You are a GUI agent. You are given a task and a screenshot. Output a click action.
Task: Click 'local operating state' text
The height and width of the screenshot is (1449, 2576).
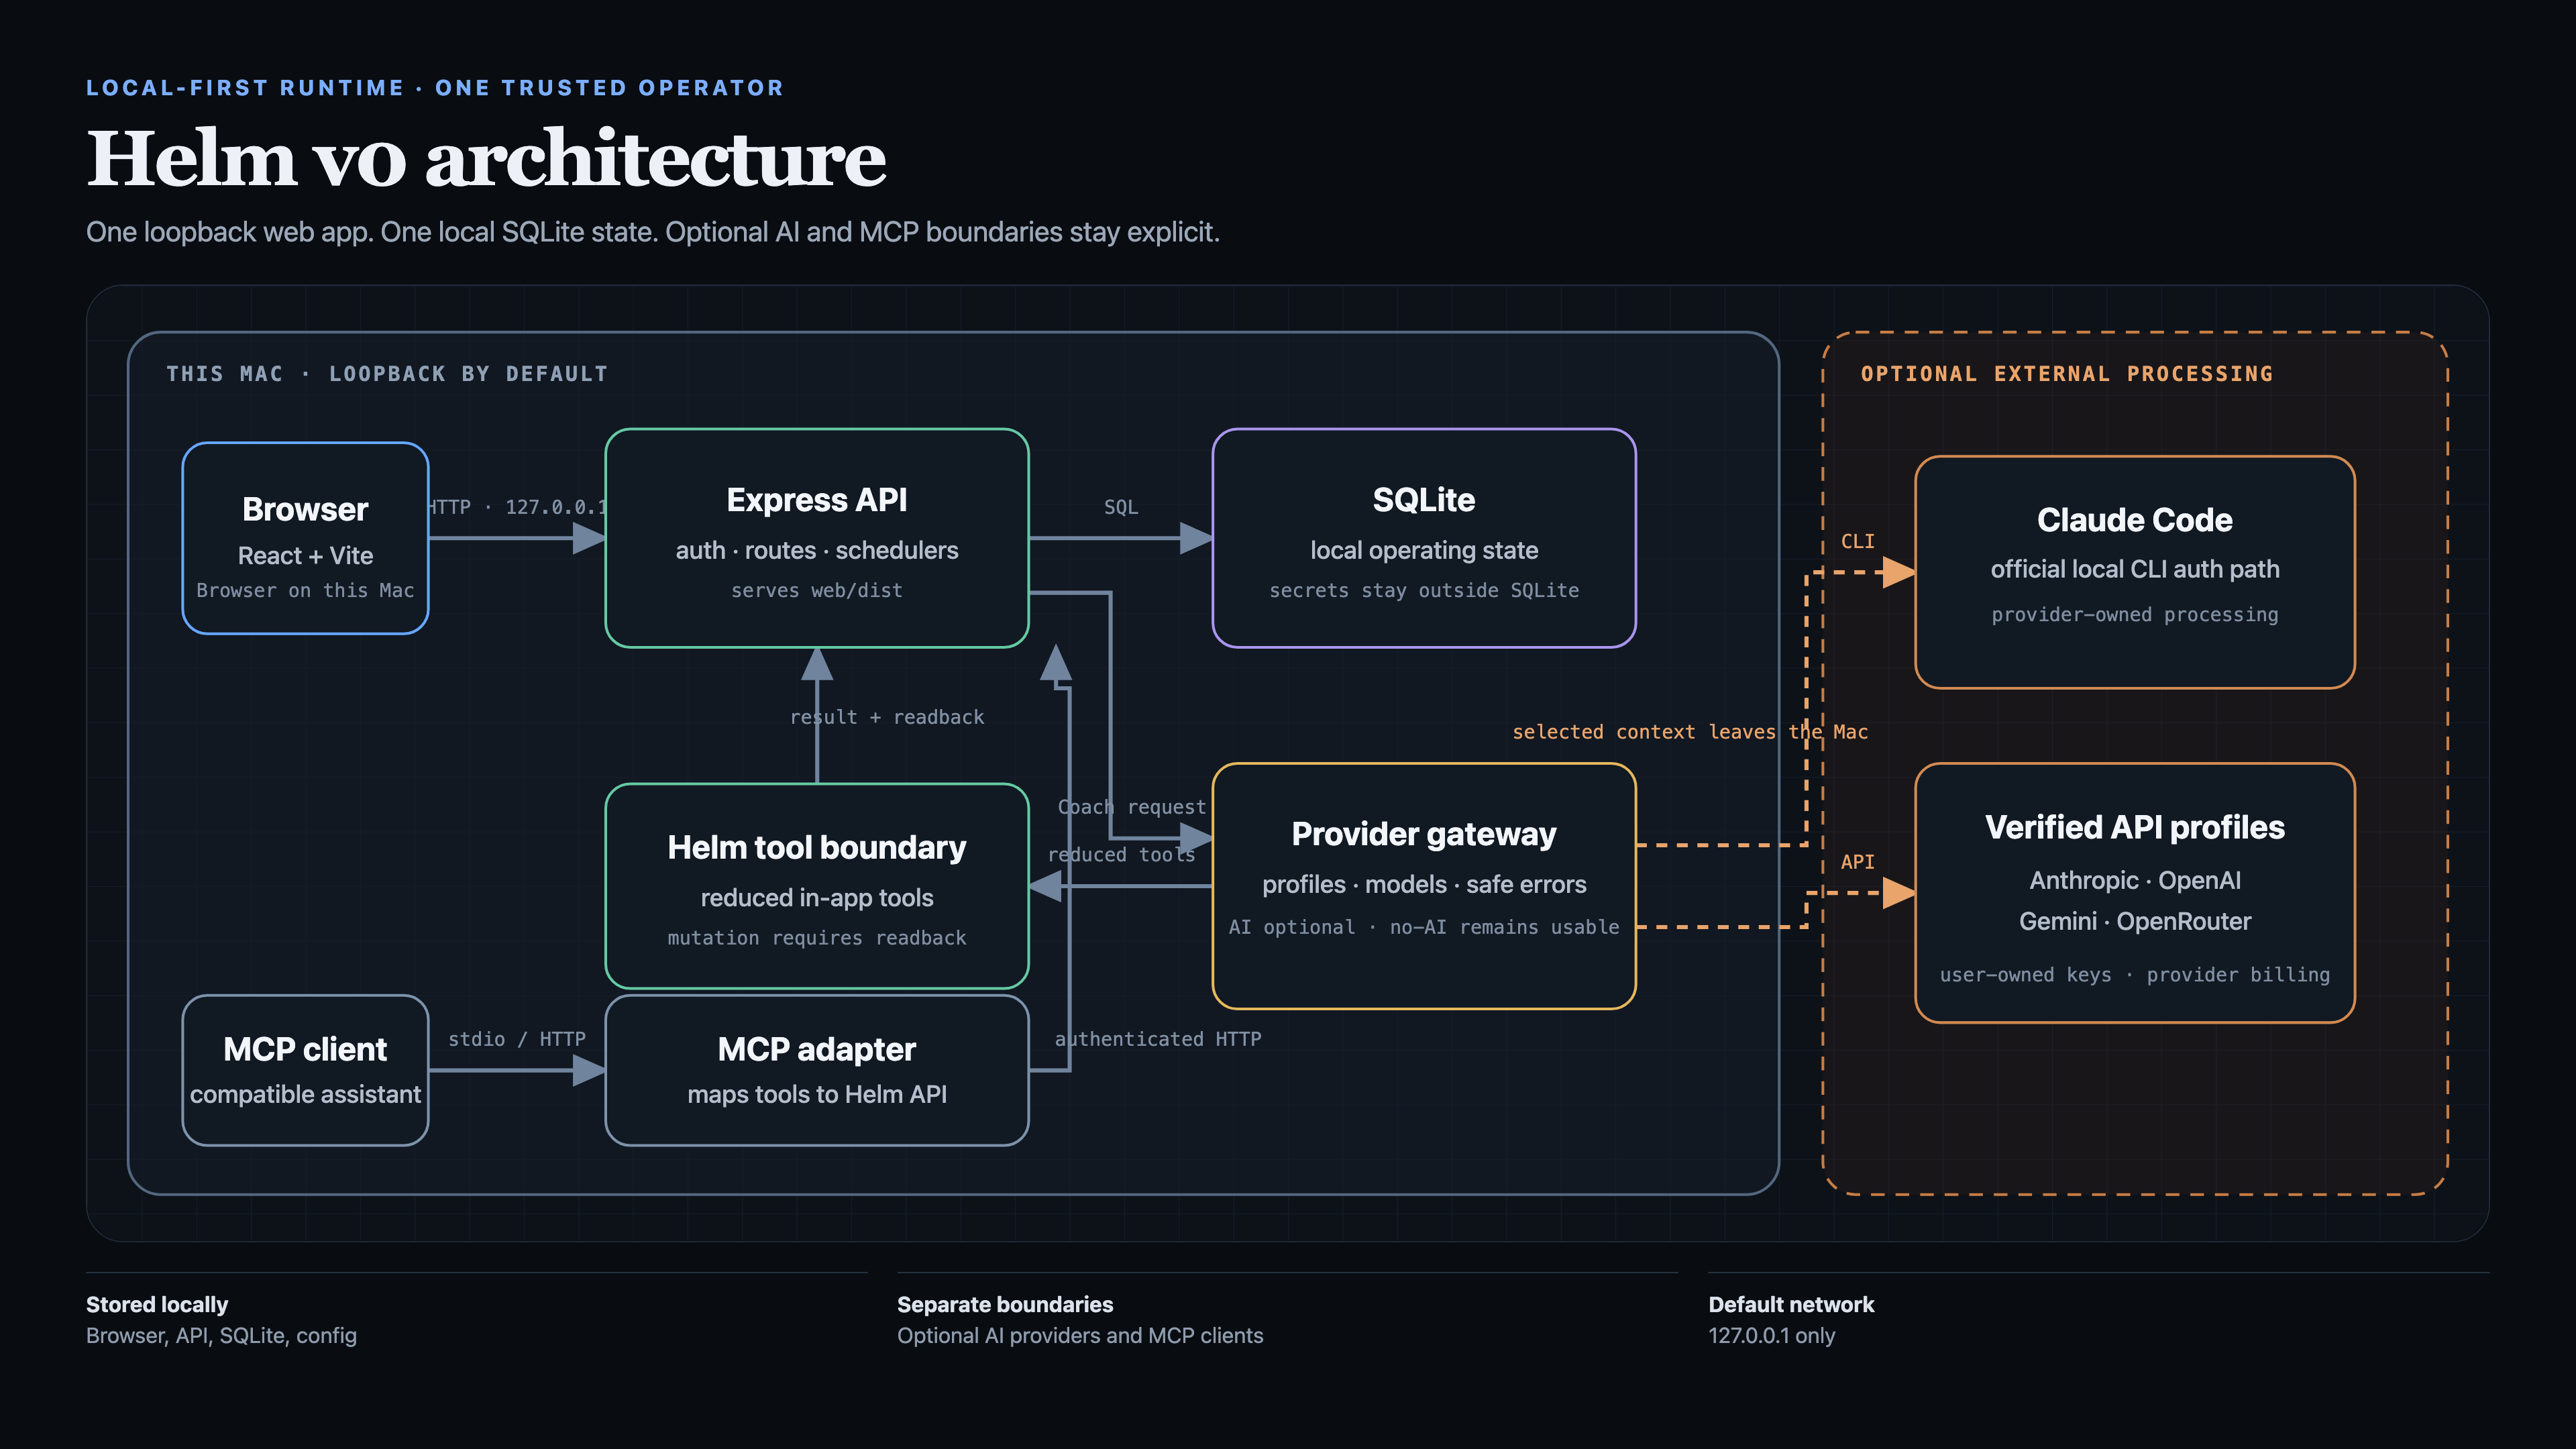[1424, 550]
